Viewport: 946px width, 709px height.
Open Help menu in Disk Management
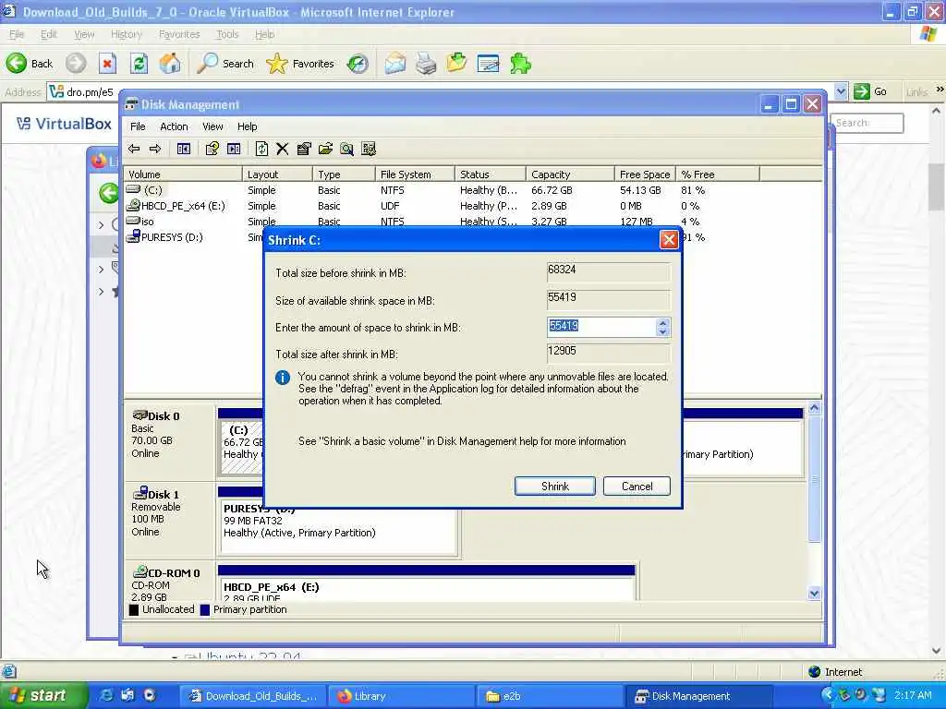click(247, 126)
